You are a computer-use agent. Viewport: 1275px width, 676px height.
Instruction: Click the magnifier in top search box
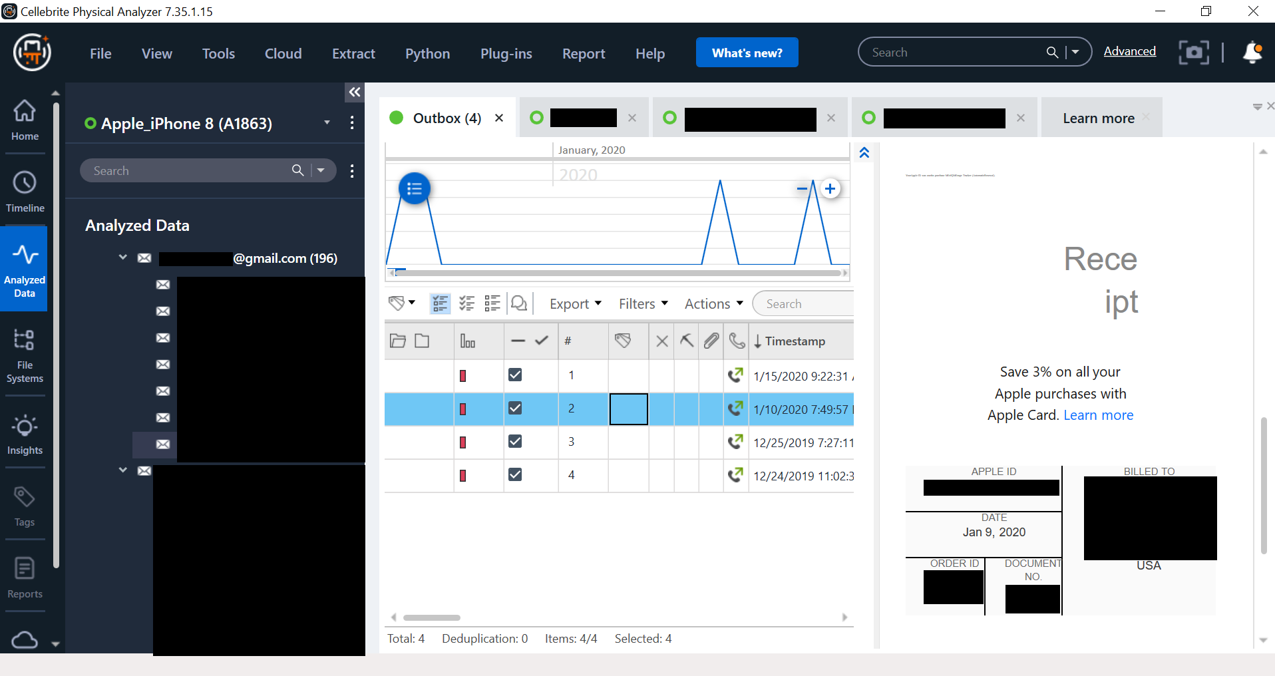tap(1052, 52)
